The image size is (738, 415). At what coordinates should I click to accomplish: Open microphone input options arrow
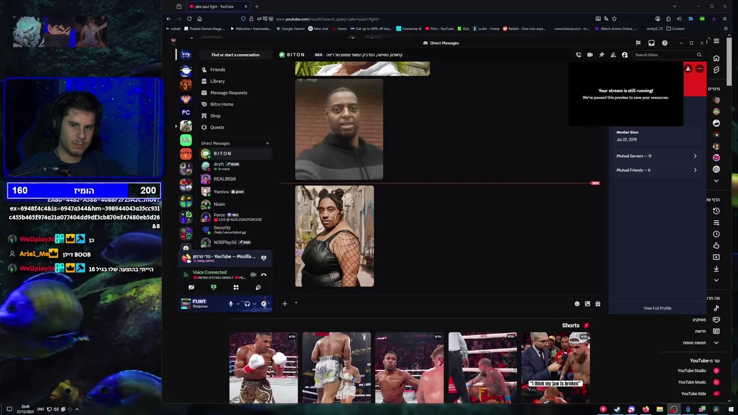click(x=238, y=304)
